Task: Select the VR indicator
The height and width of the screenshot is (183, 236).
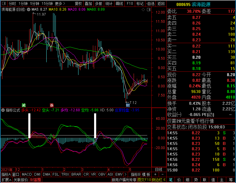Action: tap(93, 174)
